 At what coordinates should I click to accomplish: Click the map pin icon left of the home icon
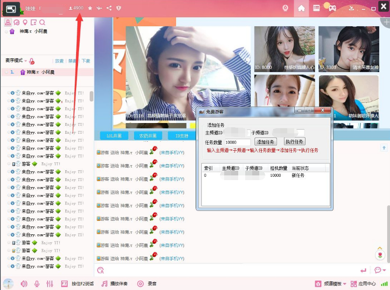[x=285, y=8]
